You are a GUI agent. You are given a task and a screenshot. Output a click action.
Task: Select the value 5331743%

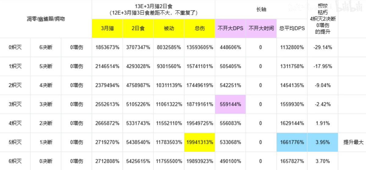138,123
